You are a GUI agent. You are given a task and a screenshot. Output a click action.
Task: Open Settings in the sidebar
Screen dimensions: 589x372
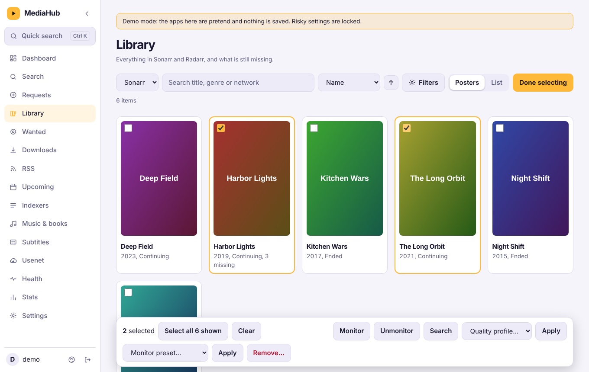point(50,316)
